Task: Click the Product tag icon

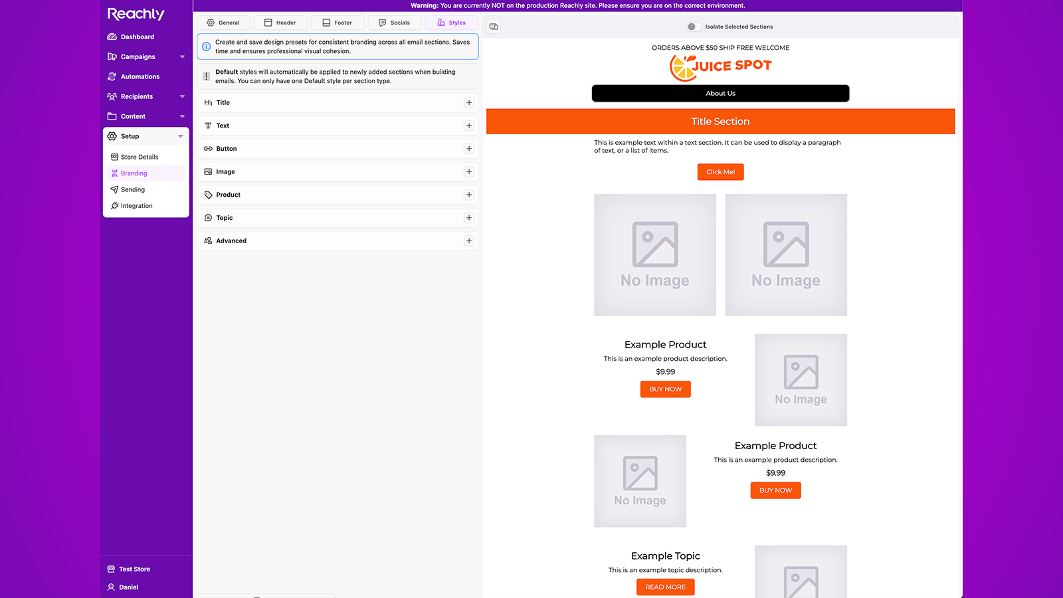Action: point(208,195)
